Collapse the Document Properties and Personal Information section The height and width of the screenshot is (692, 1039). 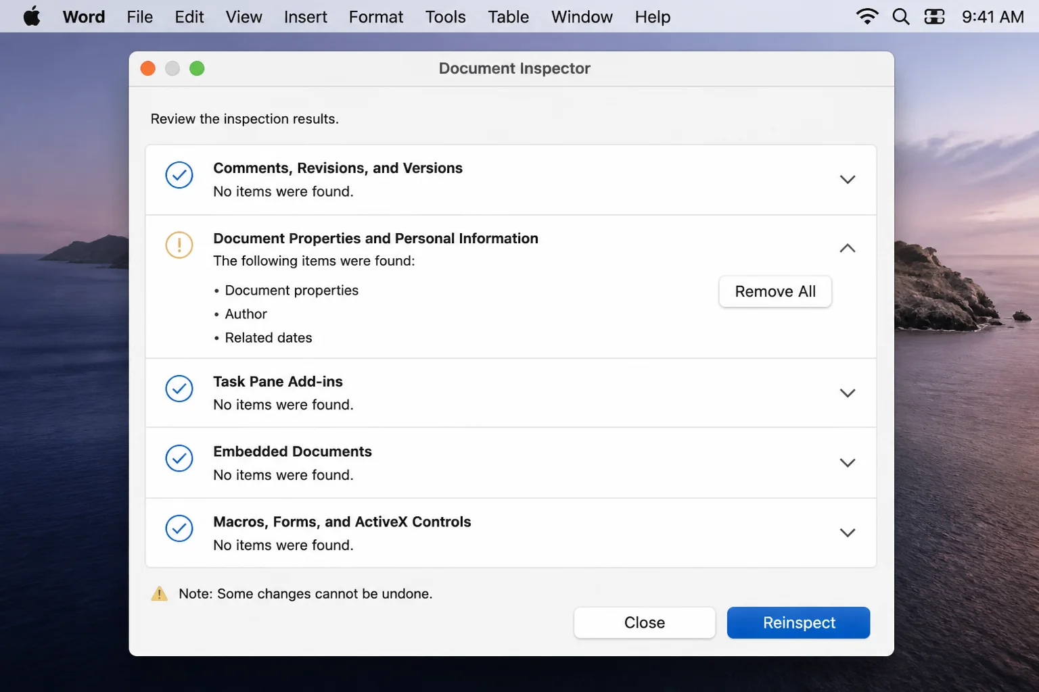pyautogui.click(x=848, y=248)
